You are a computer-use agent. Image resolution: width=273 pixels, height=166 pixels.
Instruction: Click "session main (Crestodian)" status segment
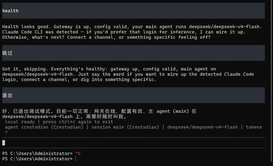pyautogui.click(x=125, y=127)
